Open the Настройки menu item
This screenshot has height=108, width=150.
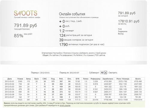click(58, 53)
